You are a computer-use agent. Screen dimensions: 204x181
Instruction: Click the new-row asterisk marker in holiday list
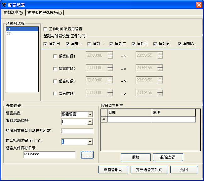tap(104, 119)
